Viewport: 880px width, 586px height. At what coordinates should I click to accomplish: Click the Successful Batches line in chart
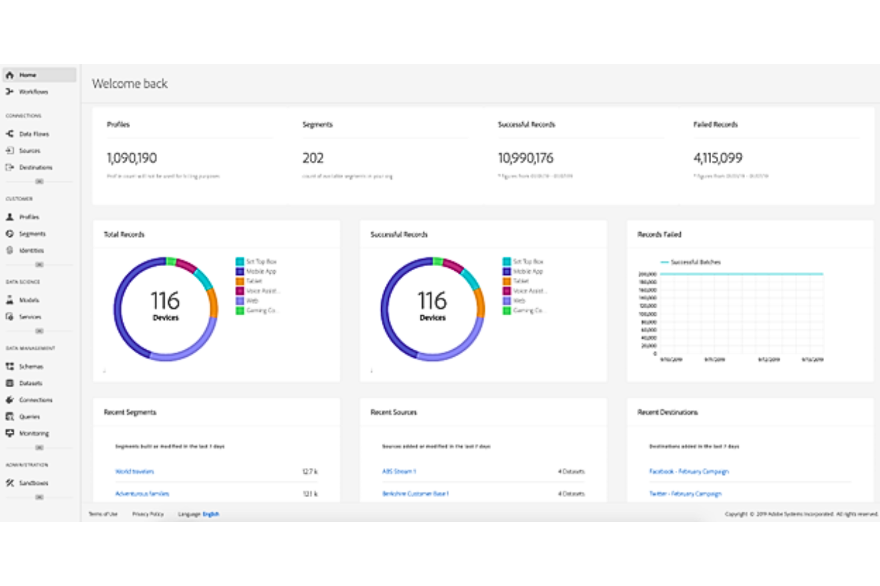(741, 274)
